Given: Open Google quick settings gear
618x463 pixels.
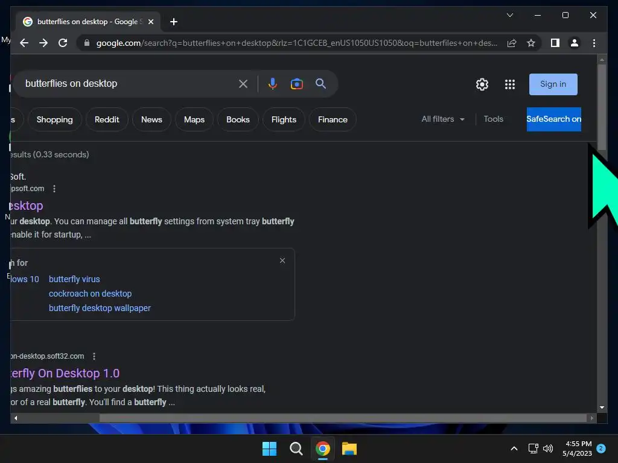Looking at the screenshot, I should 482,84.
